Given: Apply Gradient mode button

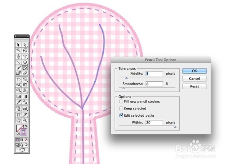Looking at the screenshot, I should 22,140.
